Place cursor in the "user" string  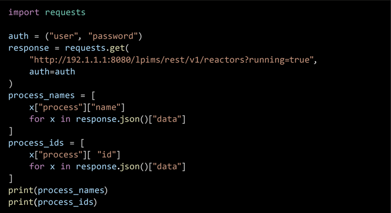click(x=64, y=36)
